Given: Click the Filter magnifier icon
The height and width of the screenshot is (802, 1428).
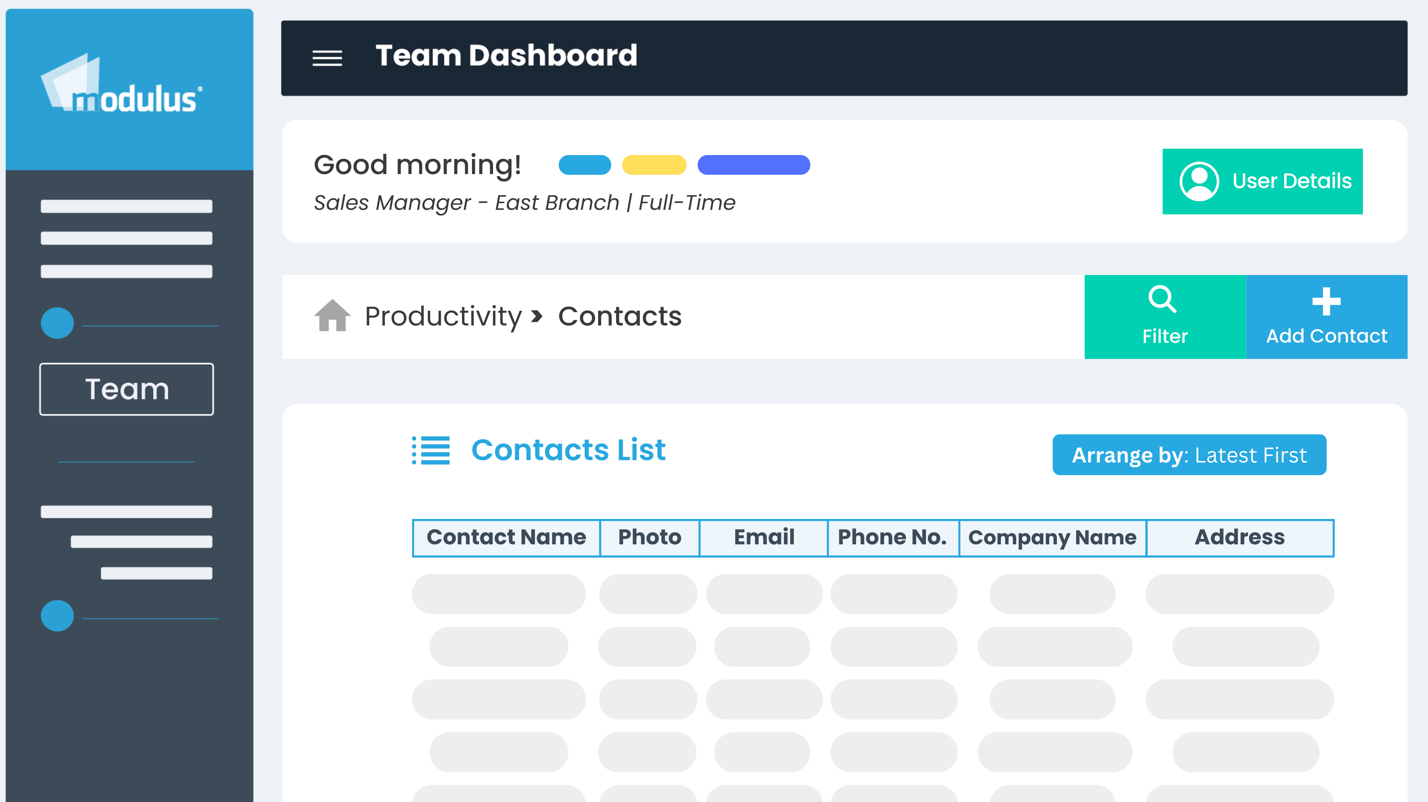Looking at the screenshot, I should pyautogui.click(x=1162, y=300).
